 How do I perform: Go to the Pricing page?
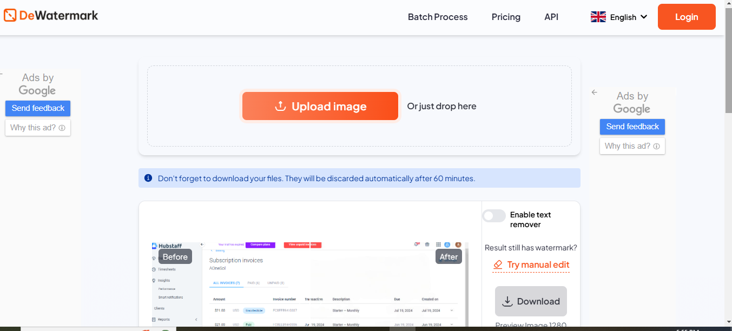click(505, 17)
